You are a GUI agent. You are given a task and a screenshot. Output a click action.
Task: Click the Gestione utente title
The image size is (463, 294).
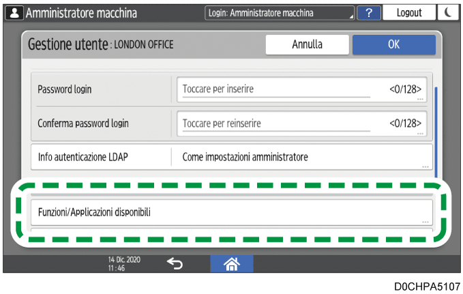pos(101,44)
